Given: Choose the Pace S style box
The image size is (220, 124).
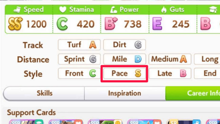Looking at the screenshot, I should (x=125, y=73).
